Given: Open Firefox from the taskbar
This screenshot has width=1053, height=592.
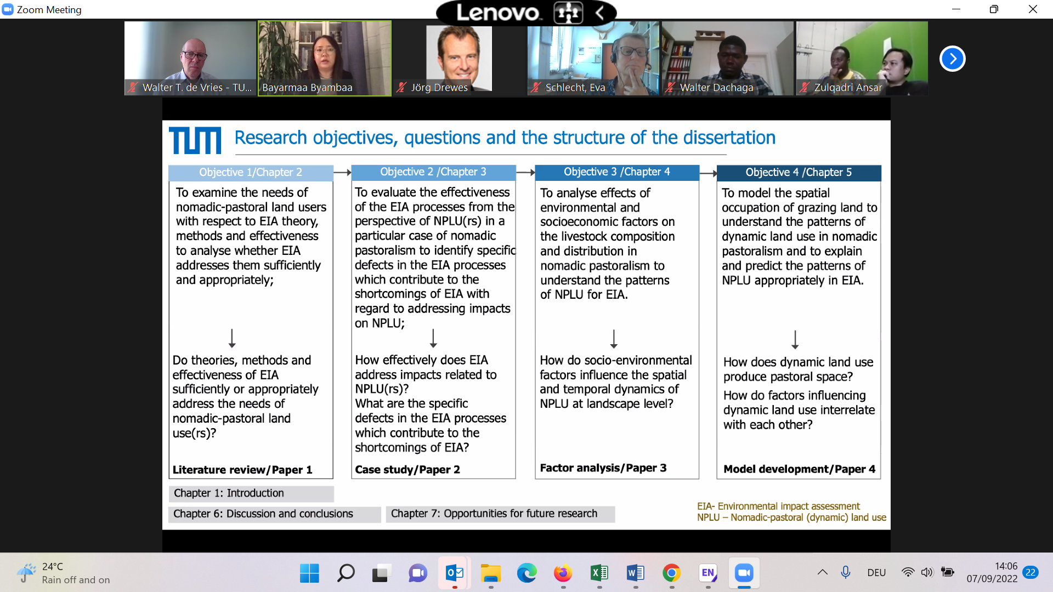Looking at the screenshot, I should pyautogui.click(x=563, y=573).
